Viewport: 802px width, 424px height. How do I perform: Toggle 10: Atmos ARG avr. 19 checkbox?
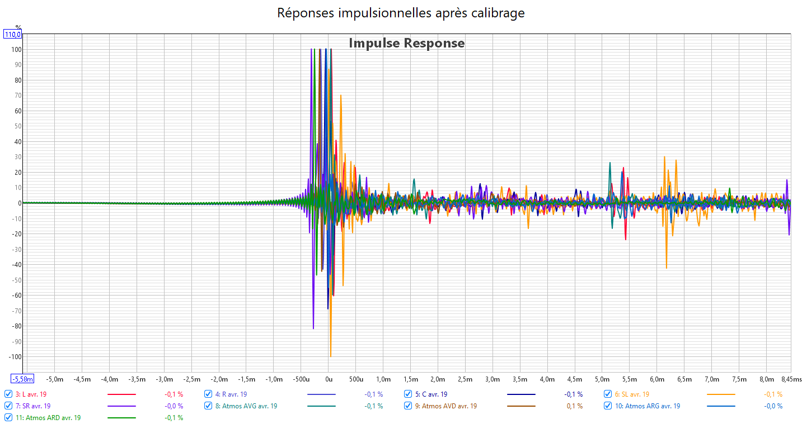[608, 406]
